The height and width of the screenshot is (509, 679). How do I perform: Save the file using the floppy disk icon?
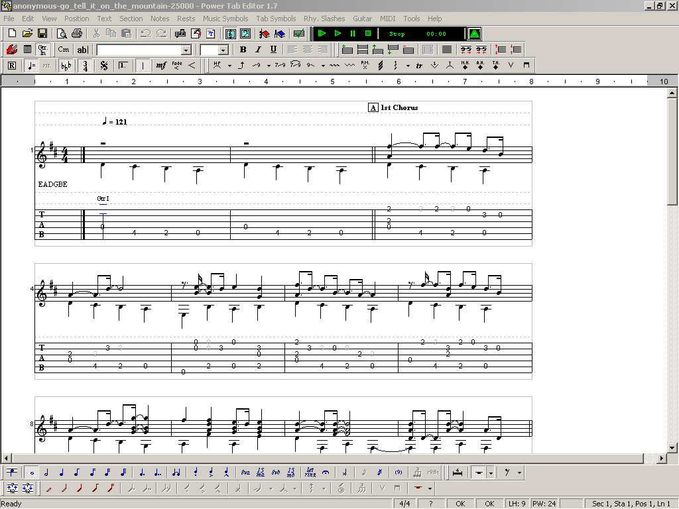click(42, 33)
